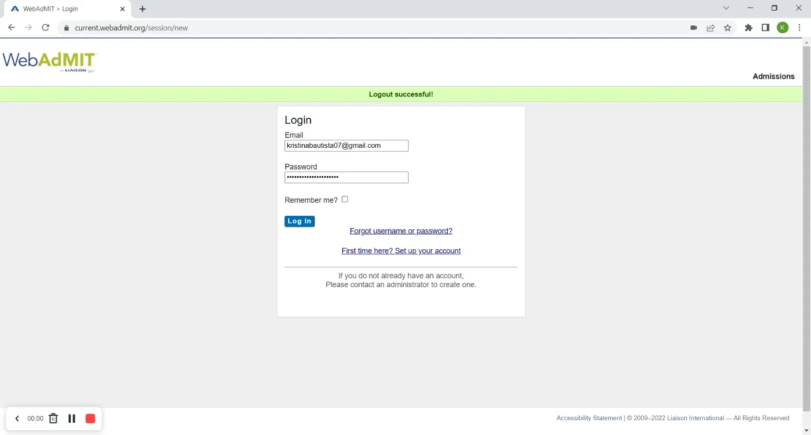811x435 pixels.
Task: Click the Log In button
Action: point(299,221)
